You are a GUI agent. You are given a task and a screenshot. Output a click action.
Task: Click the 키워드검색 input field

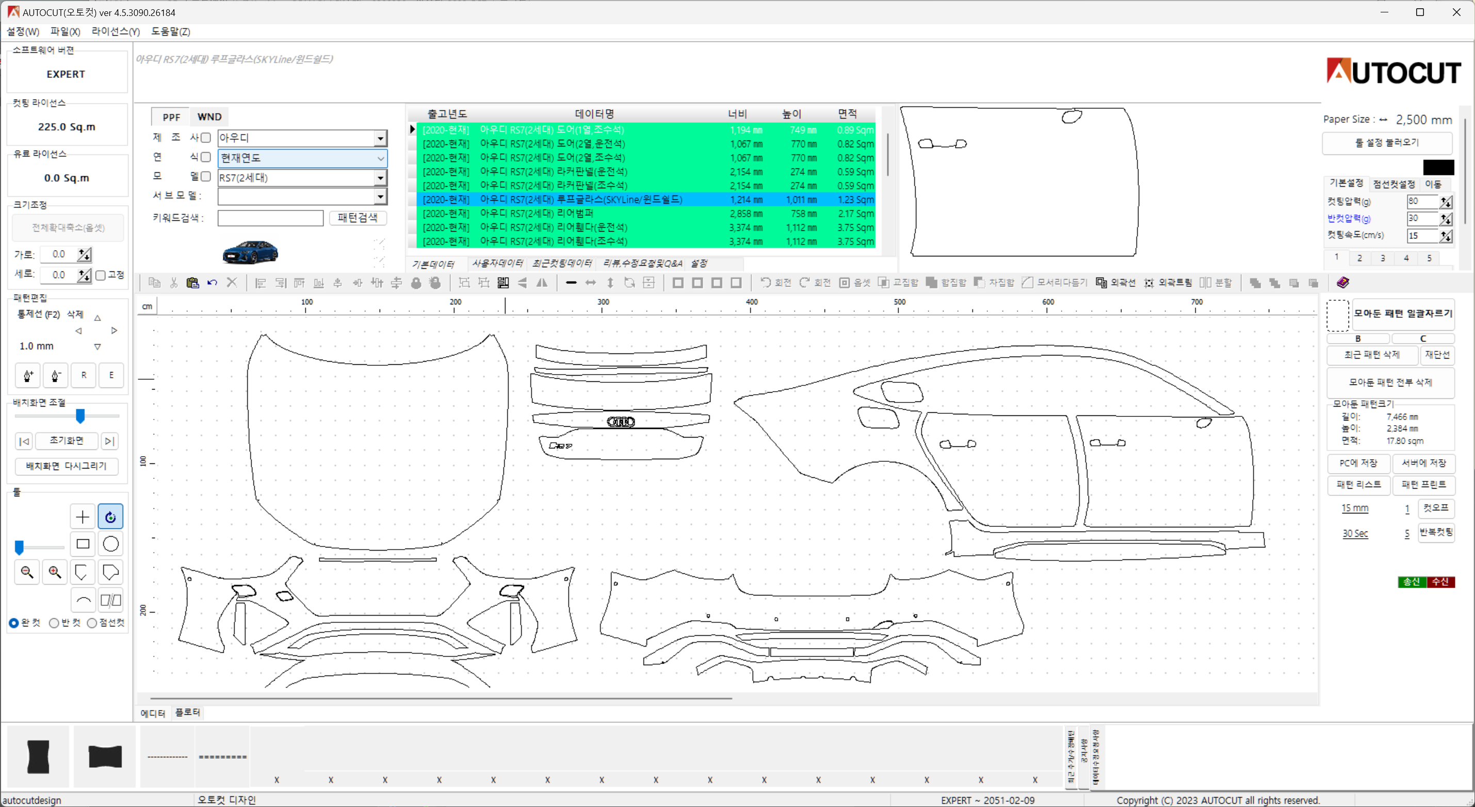270,218
